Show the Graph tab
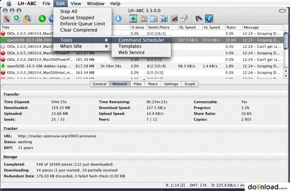Screen dimensions: 290x191 190,84
